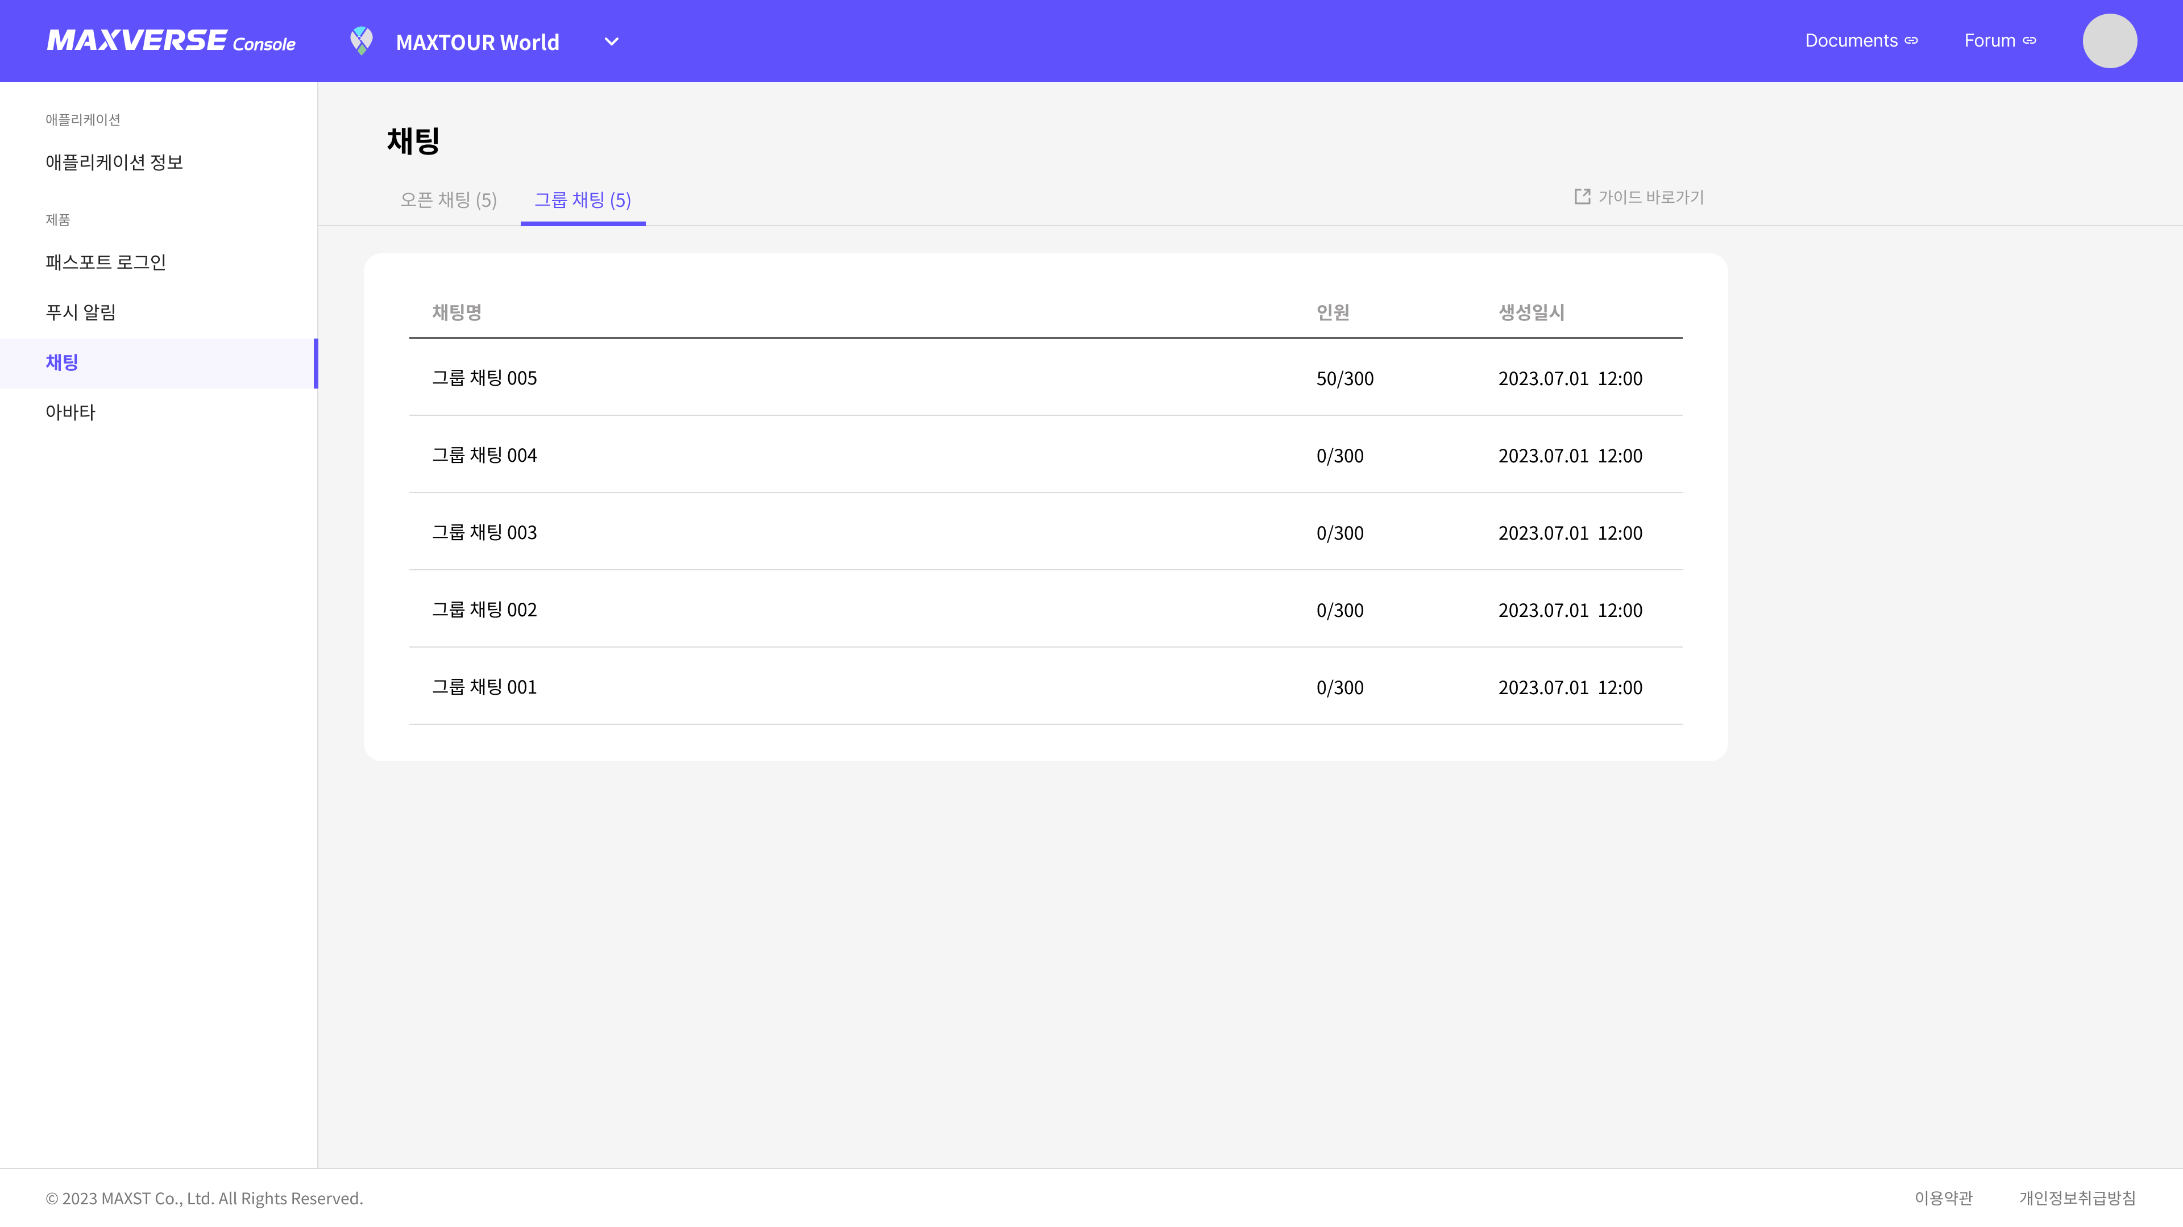Expand the MAXTOUR World project dropdown chevron
Viewport: 2183px width, 1227px height.
coord(611,41)
